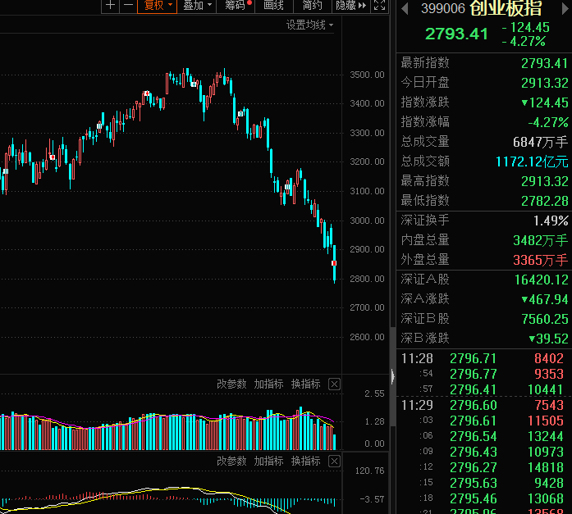Click 加指标 in the MACD panel
572x514 pixels.
[268, 462]
